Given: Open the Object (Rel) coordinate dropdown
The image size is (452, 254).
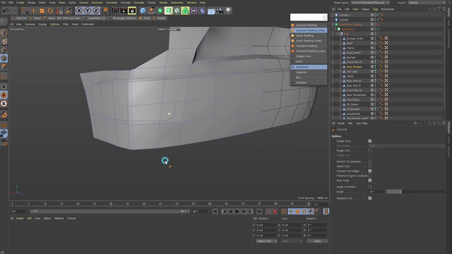Looking at the screenshot, I should click(x=267, y=241).
